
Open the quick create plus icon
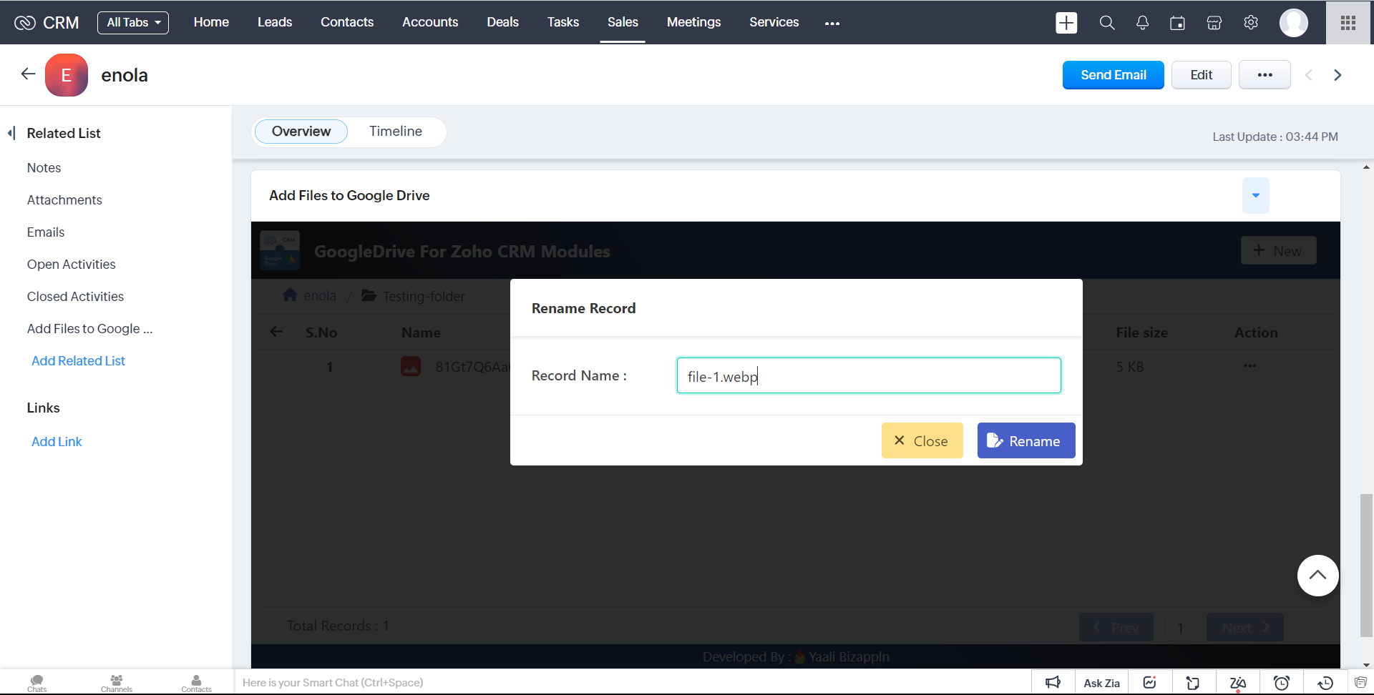(x=1066, y=23)
